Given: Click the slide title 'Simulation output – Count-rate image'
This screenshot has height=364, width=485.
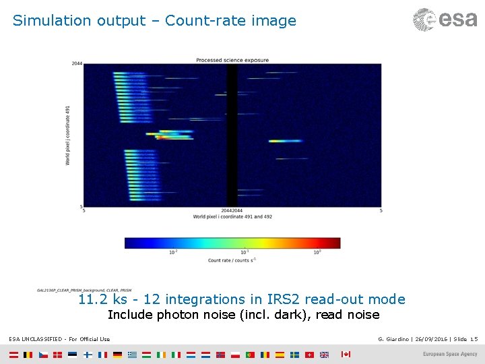Looking at the screenshot, I should coord(154,21).
